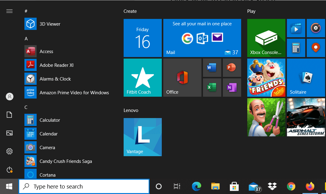The height and width of the screenshot is (194, 326).
Task: Select the '#' letter header in app list
Action: click(26, 11)
